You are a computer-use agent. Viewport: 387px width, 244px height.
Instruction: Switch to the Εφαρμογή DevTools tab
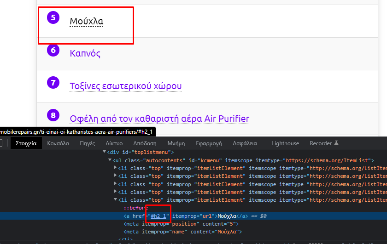coord(209,143)
